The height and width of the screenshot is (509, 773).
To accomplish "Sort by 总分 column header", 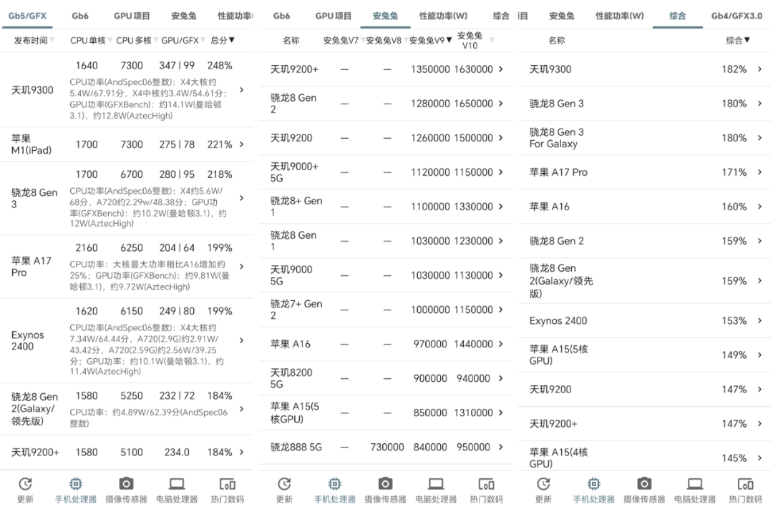I will (x=223, y=40).
